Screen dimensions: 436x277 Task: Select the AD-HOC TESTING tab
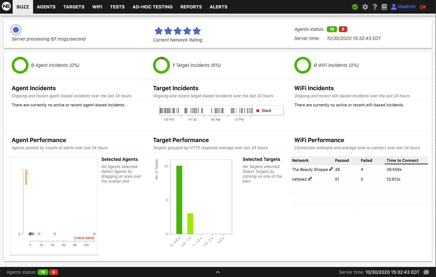point(152,6)
